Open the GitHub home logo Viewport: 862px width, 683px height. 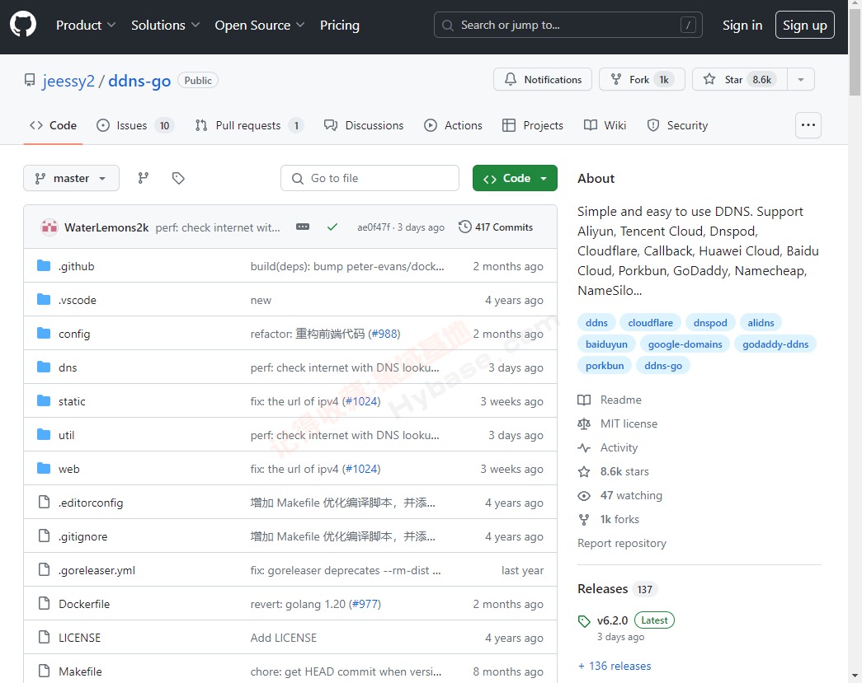(23, 26)
